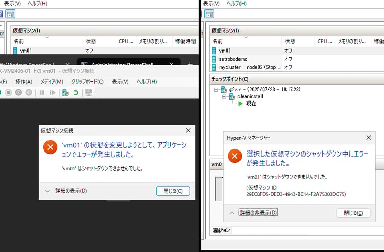384x252 pixels.
Task: Open ヘルプ(H) menu in left Hyper-V window
Action: tap(38, 4)
